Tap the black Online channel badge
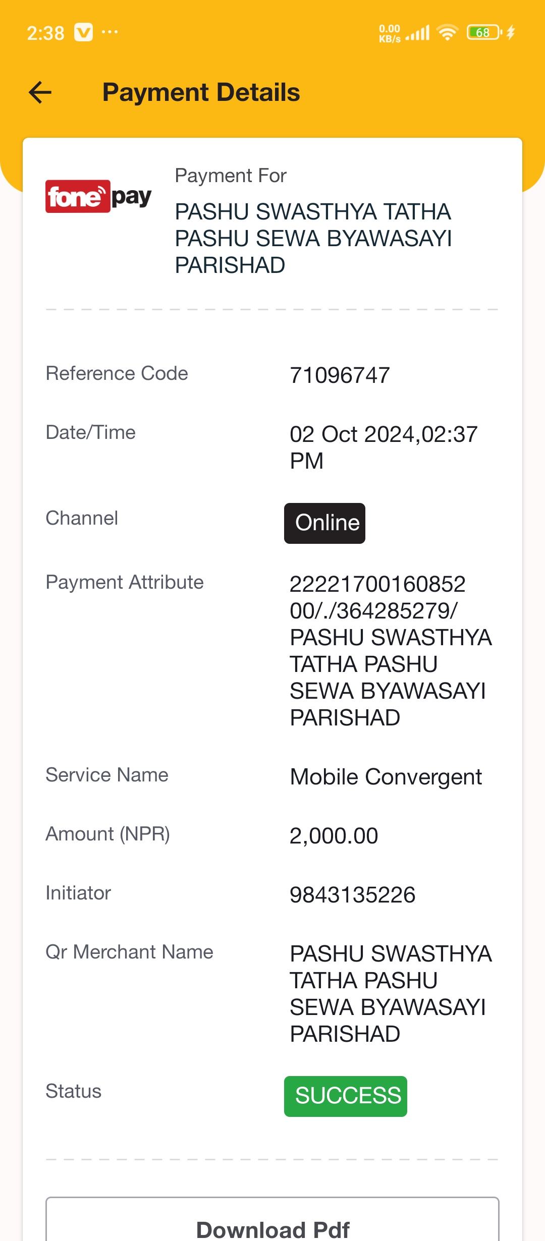This screenshot has width=545, height=1241. click(324, 523)
